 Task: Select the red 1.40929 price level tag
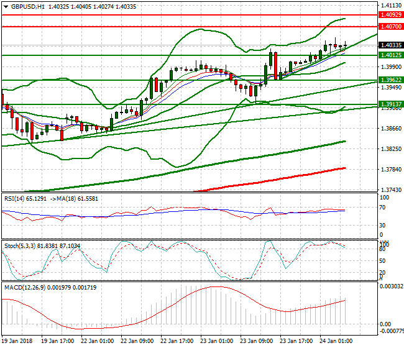(391, 15)
